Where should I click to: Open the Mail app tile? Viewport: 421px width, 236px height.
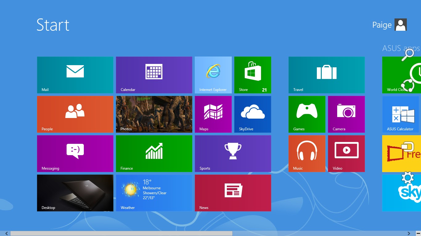75,75
